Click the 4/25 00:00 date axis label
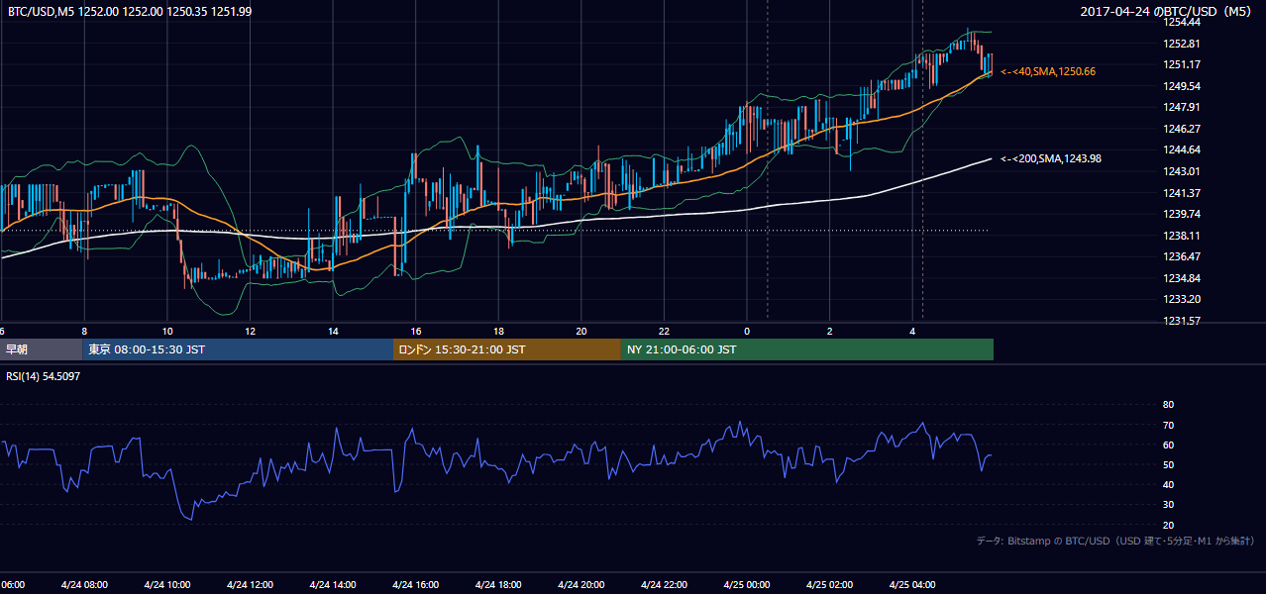Screen dimensions: 1266x594 (747, 585)
